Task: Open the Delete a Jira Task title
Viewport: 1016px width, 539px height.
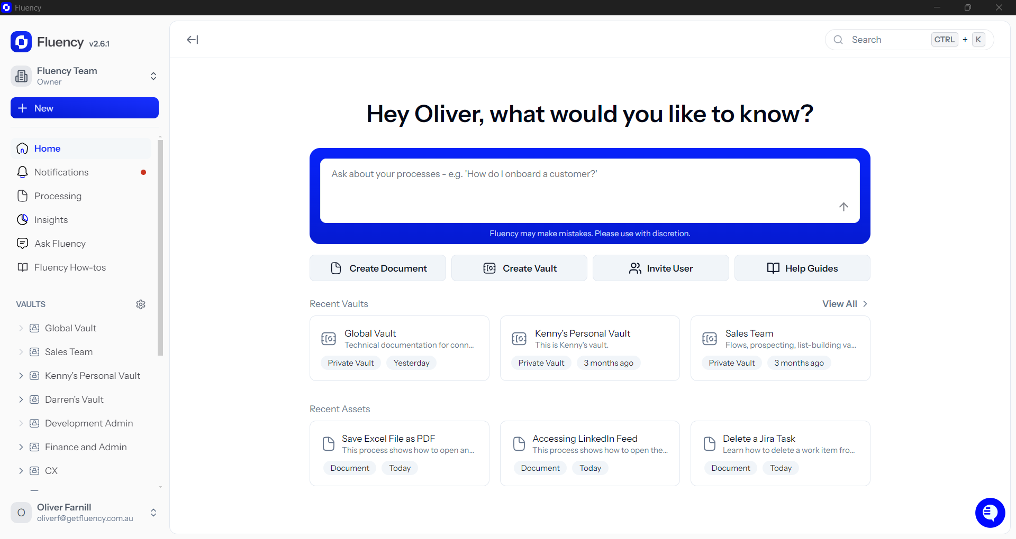Action: pos(759,439)
